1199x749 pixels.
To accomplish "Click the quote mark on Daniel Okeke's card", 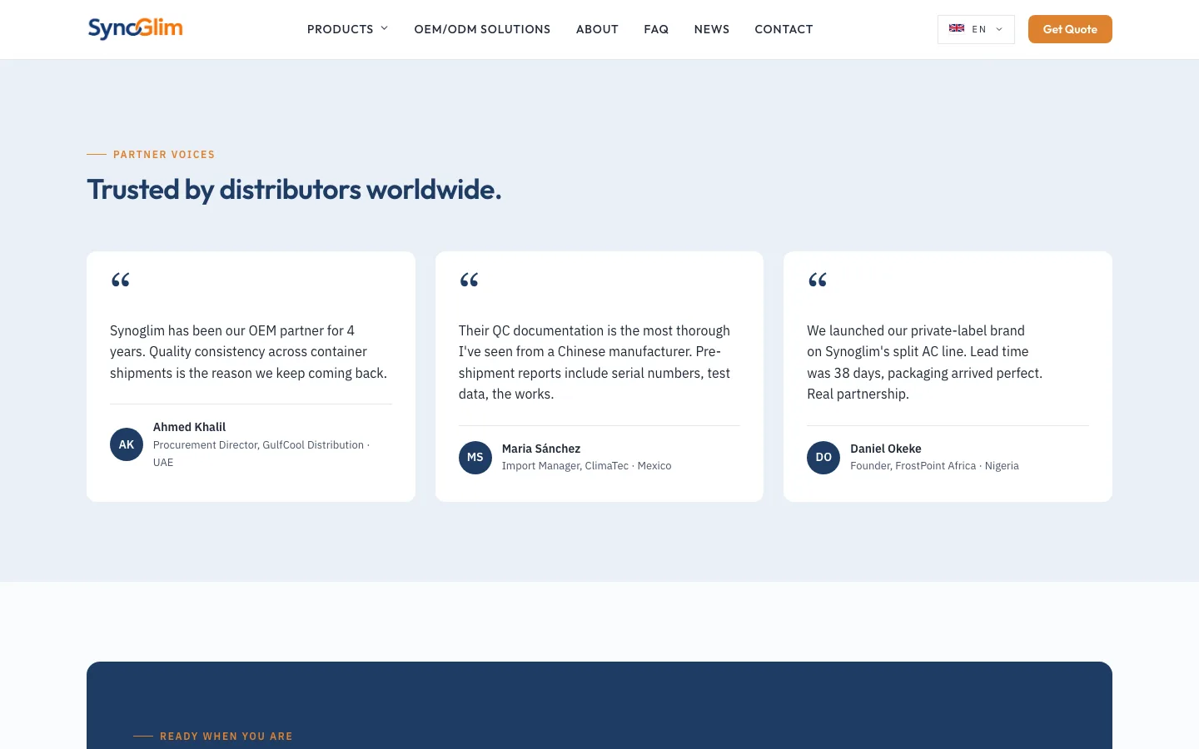I will [x=818, y=280].
